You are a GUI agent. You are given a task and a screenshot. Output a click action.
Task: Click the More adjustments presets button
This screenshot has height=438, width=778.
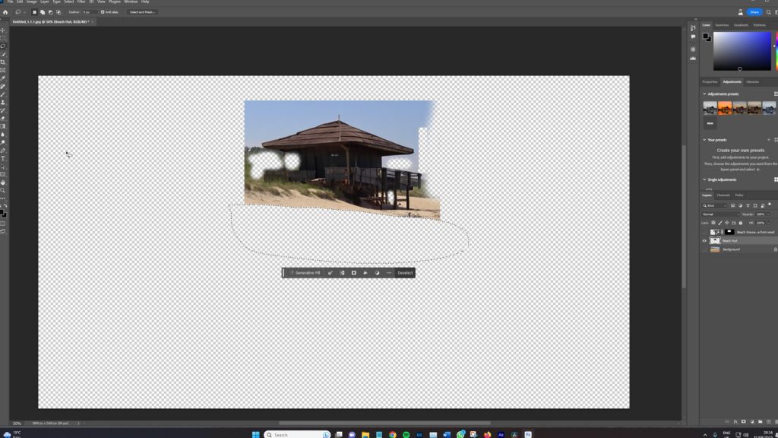tap(710, 123)
